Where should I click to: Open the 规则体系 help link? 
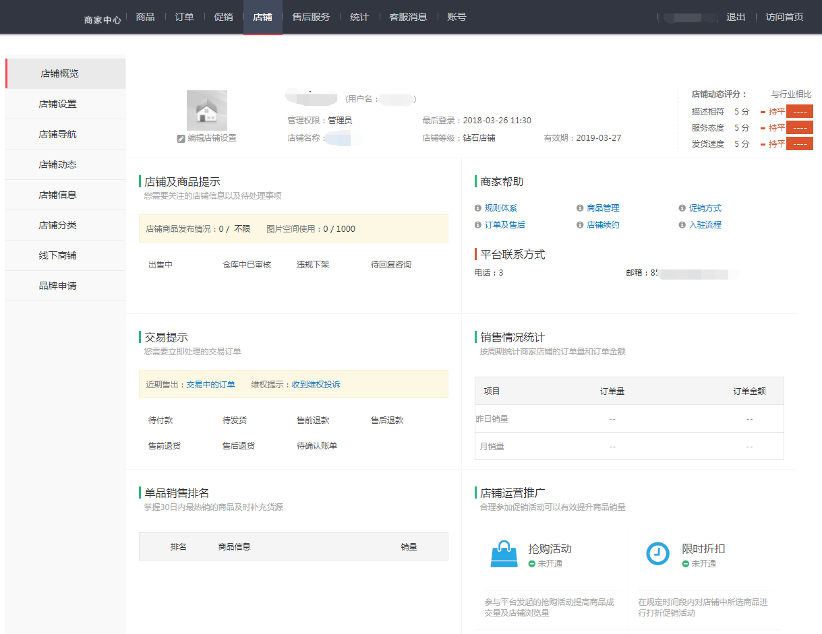pos(501,208)
